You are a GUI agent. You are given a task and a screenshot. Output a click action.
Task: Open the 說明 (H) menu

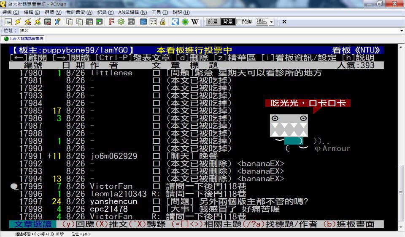(181, 12)
